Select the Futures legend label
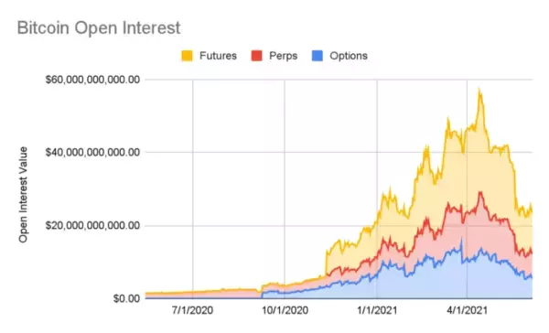The image size is (549, 333). point(218,56)
